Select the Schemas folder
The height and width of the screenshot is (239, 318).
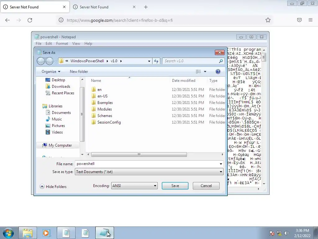pos(105,116)
